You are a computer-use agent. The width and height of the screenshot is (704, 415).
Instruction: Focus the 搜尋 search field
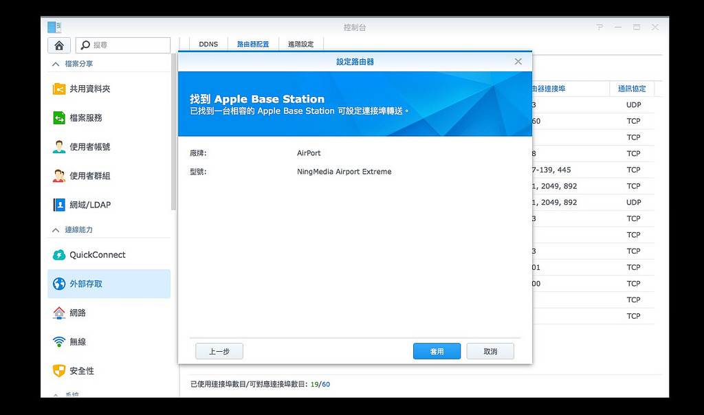tap(123, 45)
